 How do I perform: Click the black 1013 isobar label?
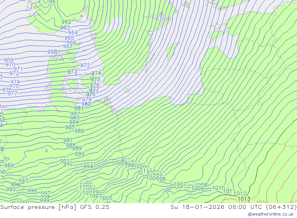coord(244,199)
